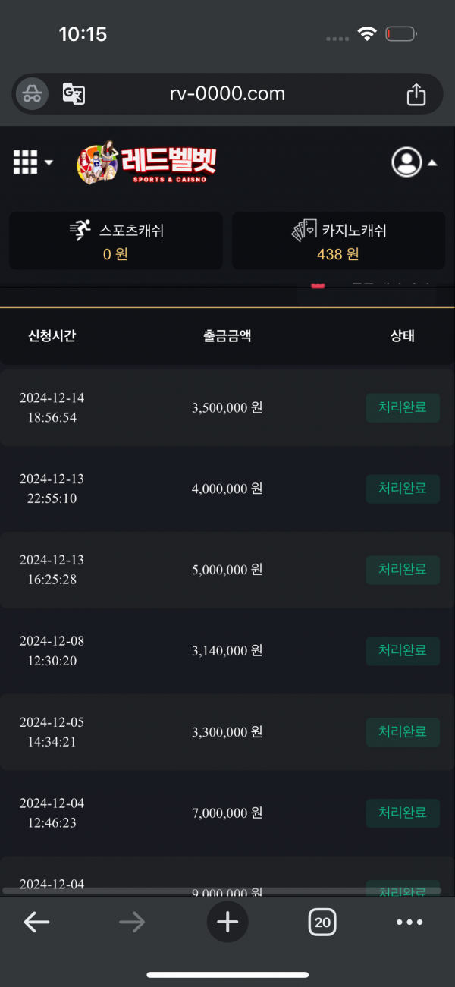Tap the translate page icon

pos(74,94)
